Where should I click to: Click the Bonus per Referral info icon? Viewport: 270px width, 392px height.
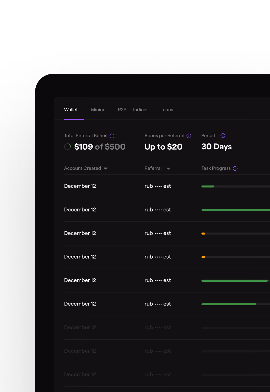coord(189,136)
